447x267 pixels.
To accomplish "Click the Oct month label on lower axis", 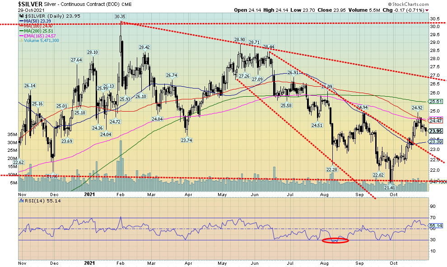I will [393, 263].
